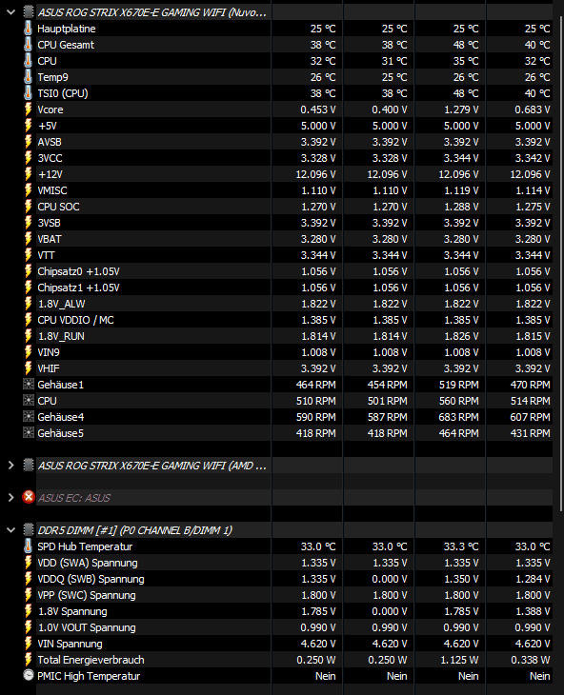
Task: Select the VIN Spannung label
Action: pos(70,644)
